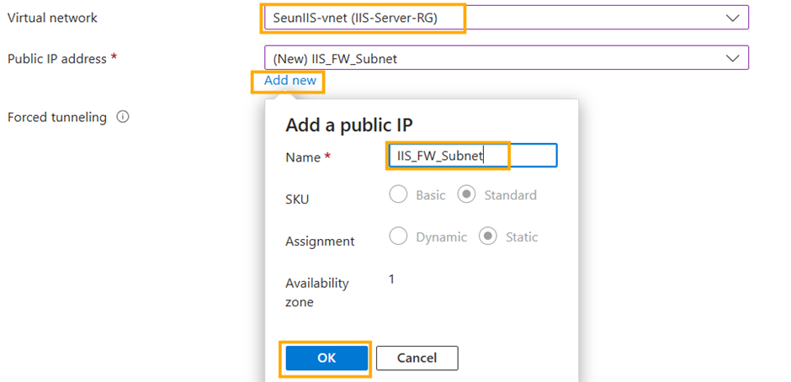Click the SKU label in the dialog
Viewport: 791px width, 382px height.
point(298,199)
